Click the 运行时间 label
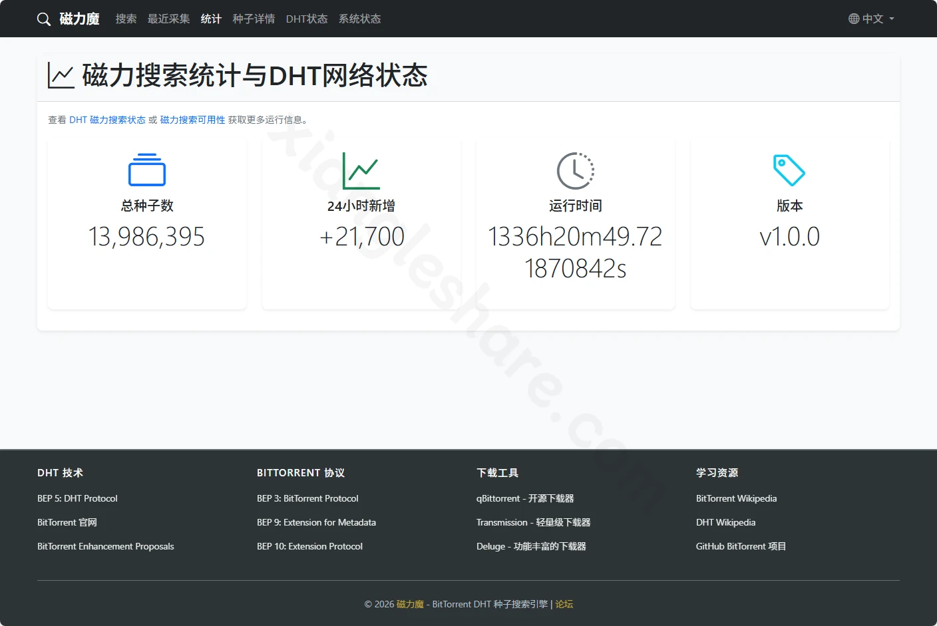937x626 pixels. [576, 206]
